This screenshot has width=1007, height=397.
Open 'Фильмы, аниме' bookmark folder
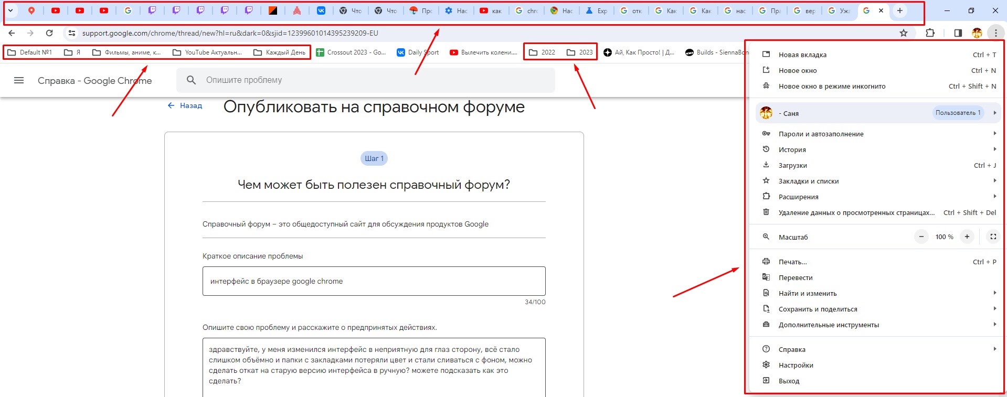pyautogui.click(x=126, y=52)
